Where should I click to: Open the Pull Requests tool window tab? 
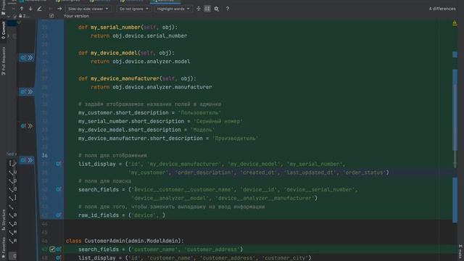(x=3, y=61)
